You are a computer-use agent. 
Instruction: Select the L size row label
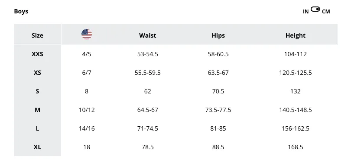click(37, 128)
